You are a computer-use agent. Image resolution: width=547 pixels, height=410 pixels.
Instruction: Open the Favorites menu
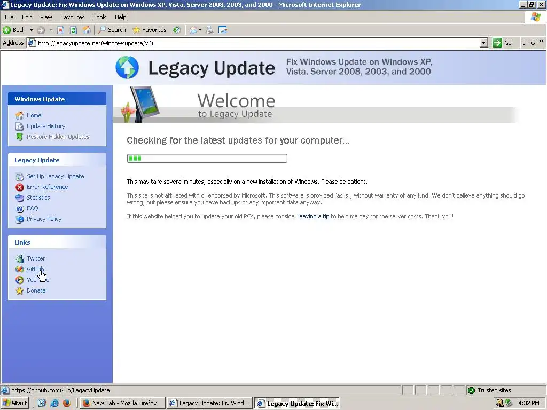pos(72,17)
